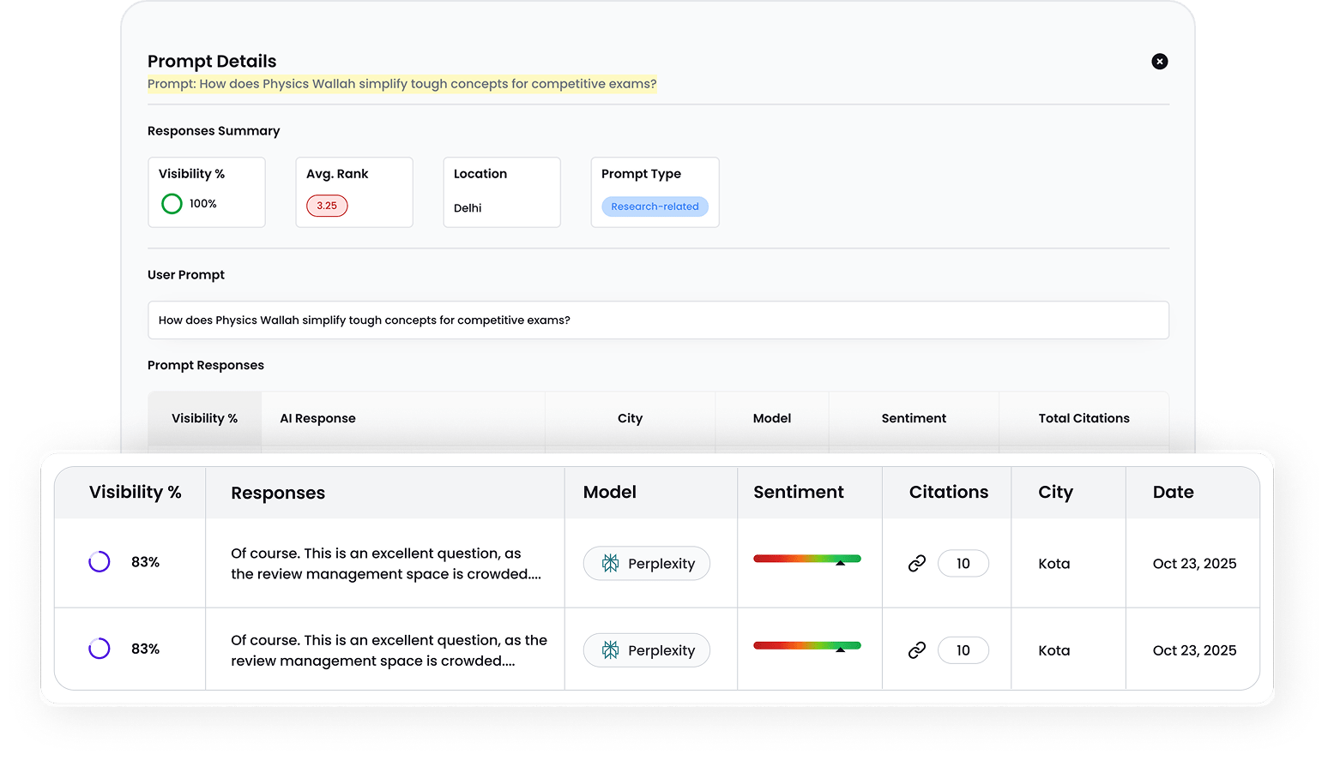Sort by the Date column header

[x=1173, y=492]
